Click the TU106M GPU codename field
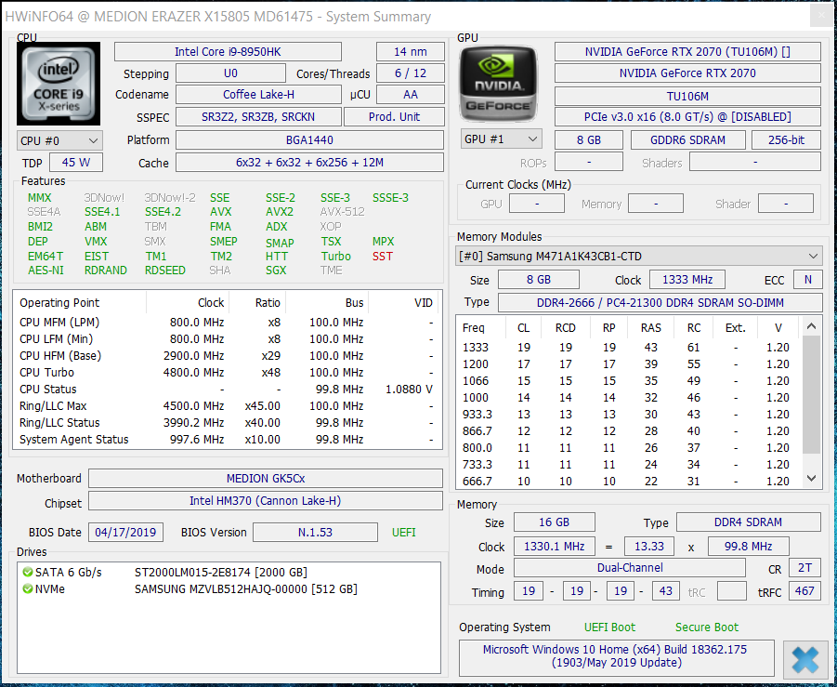This screenshot has width=837, height=687. [x=687, y=96]
